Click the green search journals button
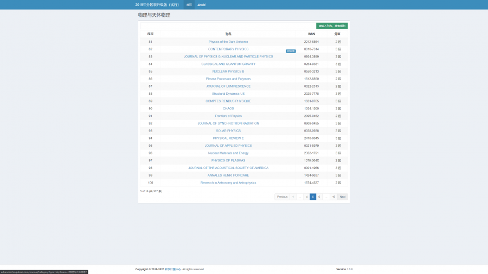Viewport: 488px width, 274px height. pyautogui.click(x=332, y=25)
